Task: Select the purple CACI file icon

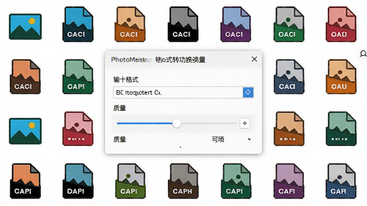Action: point(236,24)
